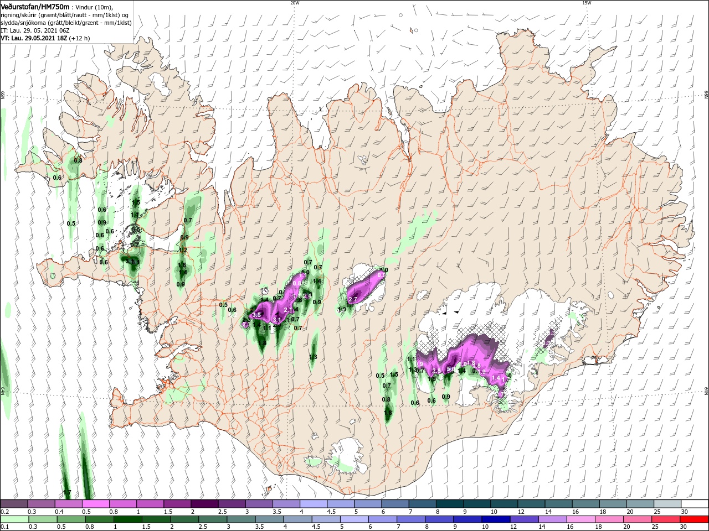Pick lower legend bar lilac swatch labeled 14
The width and height of the screenshot is (709, 531).
point(553,519)
